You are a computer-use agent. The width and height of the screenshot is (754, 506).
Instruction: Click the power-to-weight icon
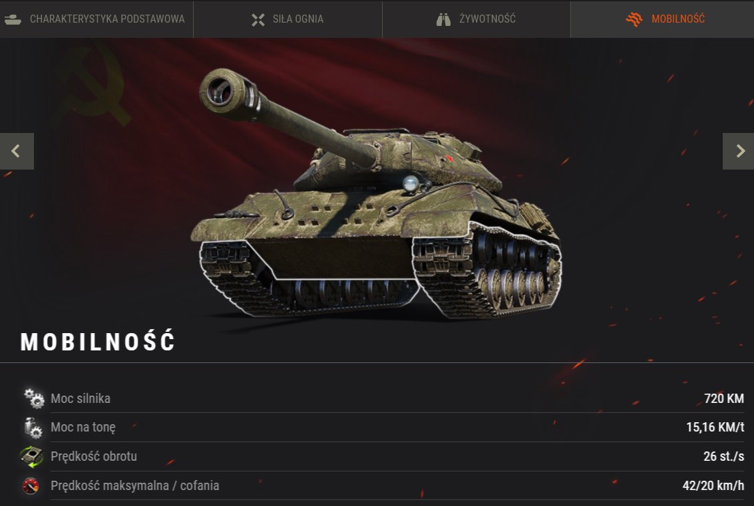tap(33, 428)
